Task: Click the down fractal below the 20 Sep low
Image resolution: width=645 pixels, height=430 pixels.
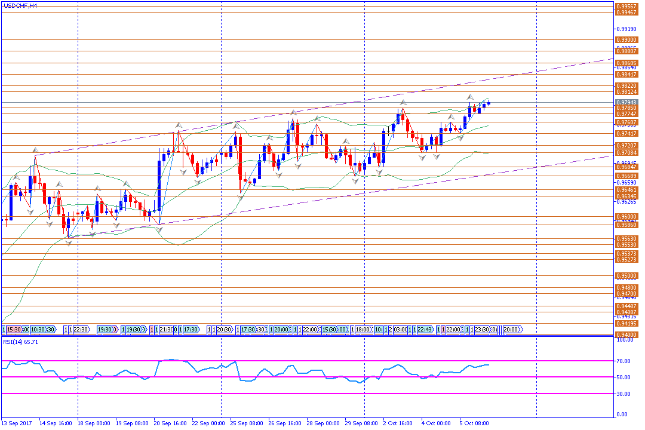Action: 159,229
